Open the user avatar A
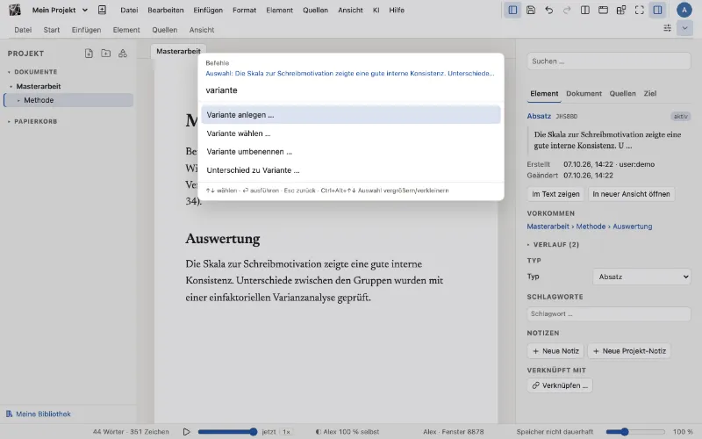 tap(684, 10)
